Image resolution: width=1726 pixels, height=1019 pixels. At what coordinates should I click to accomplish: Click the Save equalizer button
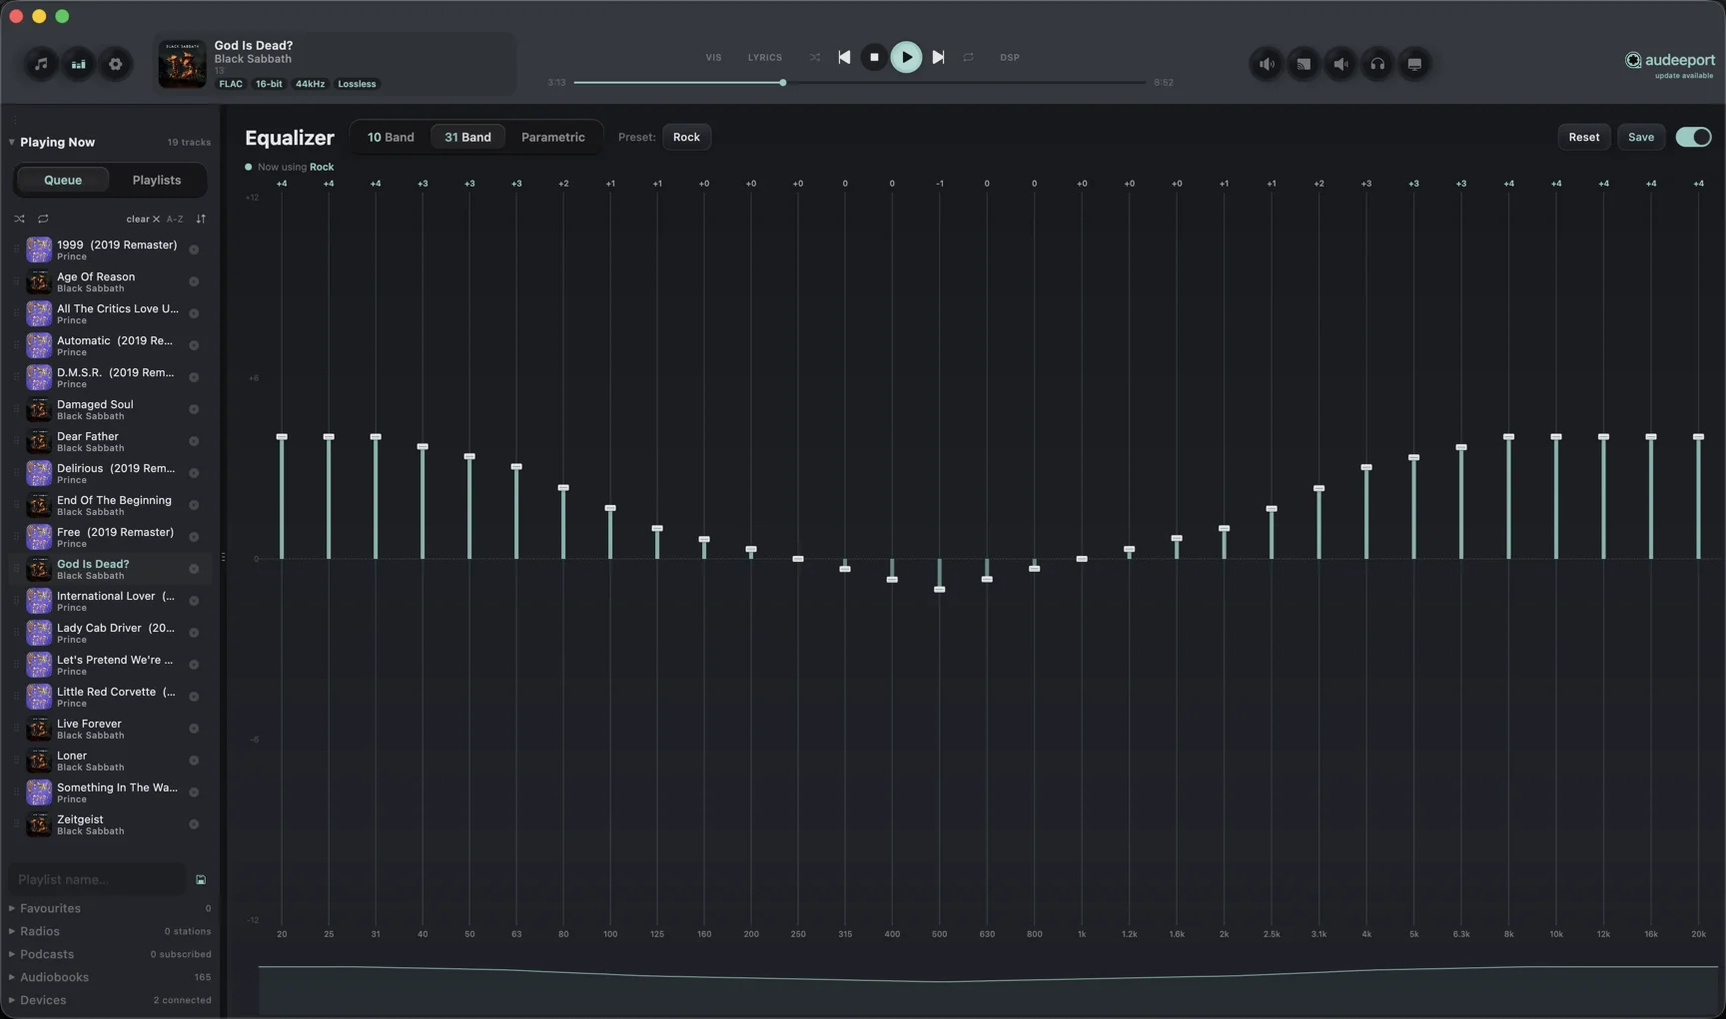(1640, 137)
